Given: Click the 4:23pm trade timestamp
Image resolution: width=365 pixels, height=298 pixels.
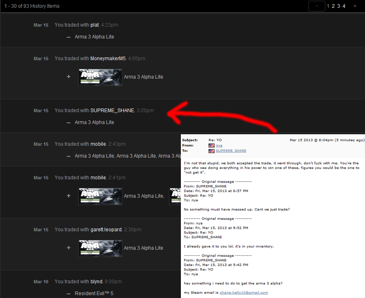Looking at the screenshot, I should pyautogui.click(x=110, y=25).
